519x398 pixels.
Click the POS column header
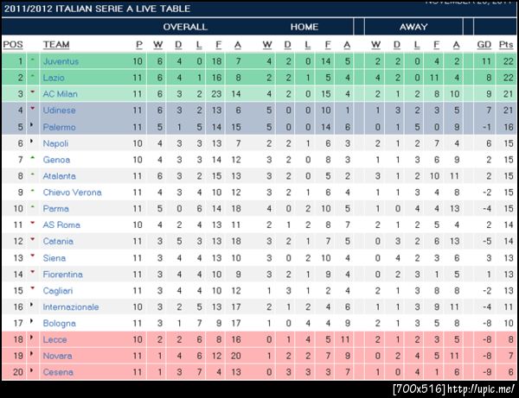[13, 45]
